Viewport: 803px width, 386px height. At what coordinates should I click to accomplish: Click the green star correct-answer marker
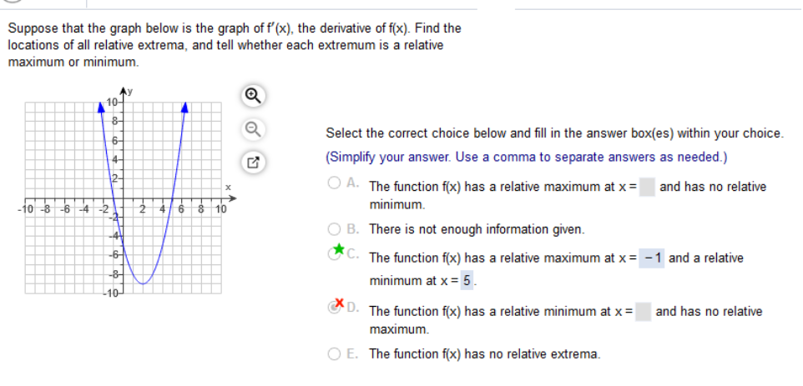click(339, 249)
